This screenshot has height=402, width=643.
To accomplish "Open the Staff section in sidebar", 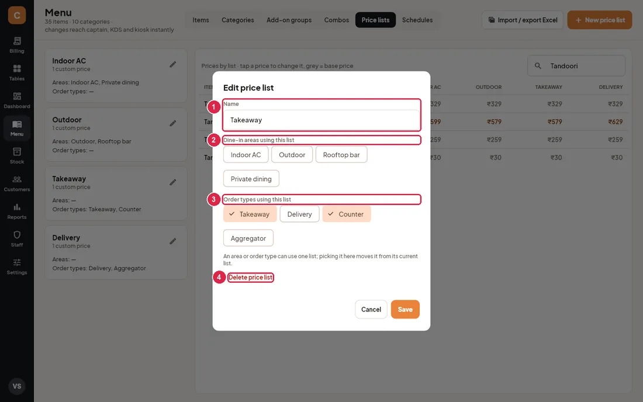I will coord(17,239).
